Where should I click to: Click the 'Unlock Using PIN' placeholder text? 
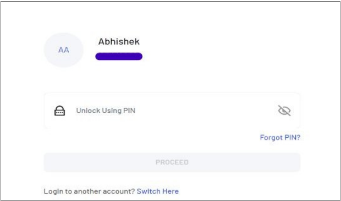106,111
